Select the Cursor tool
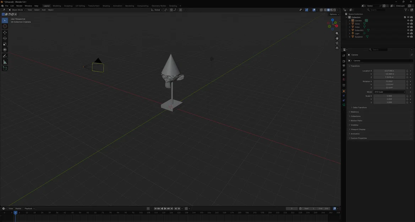Image resolution: width=415 pixels, height=222 pixels. (5, 26)
